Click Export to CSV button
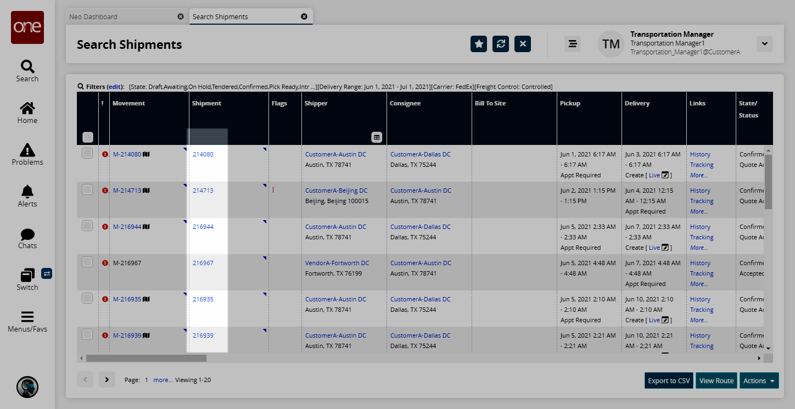This screenshot has height=409, width=795. [669, 380]
